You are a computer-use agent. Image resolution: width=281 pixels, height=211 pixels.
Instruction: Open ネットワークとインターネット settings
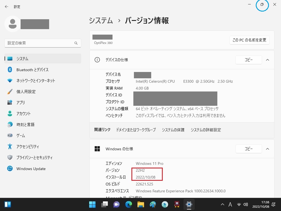pyautogui.click(x=43, y=80)
